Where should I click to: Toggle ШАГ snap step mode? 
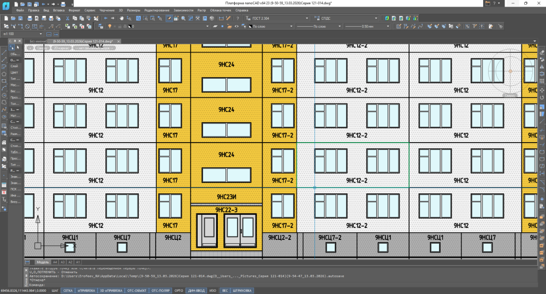[55, 290]
